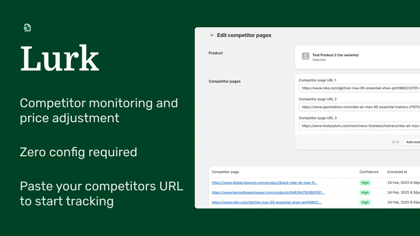Click the Lurk document-search logo icon
This screenshot has width=420, height=236.
(x=27, y=28)
